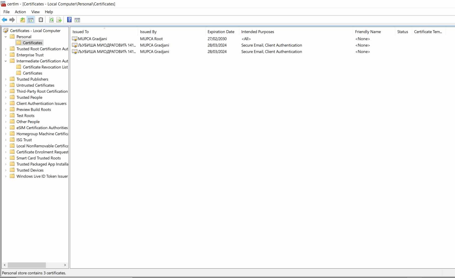This screenshot has height=278, width=455.
Task: Click the Issued By column header
Action: pyautogui.click(x=148, y=32)
